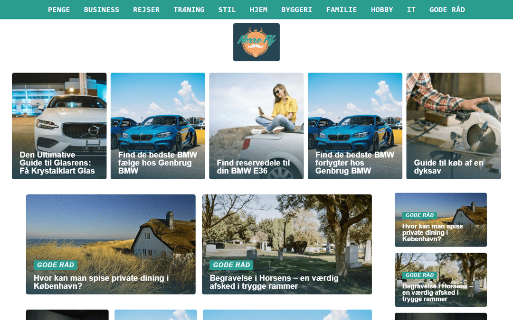513x320 pixels.
Task: Click GODE RÅD tag on large Begravelse card
Action: (231, 265)
